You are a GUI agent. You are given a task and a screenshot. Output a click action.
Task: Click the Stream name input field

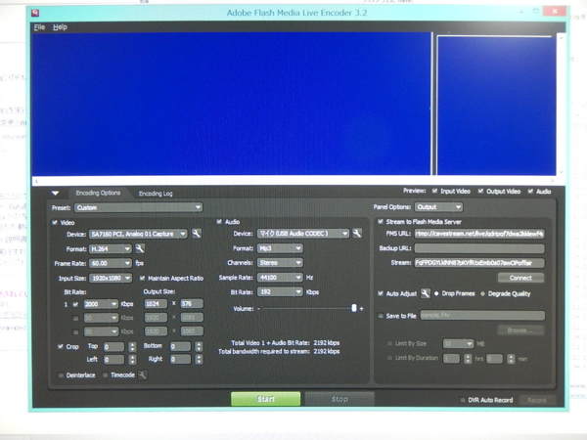479,263
